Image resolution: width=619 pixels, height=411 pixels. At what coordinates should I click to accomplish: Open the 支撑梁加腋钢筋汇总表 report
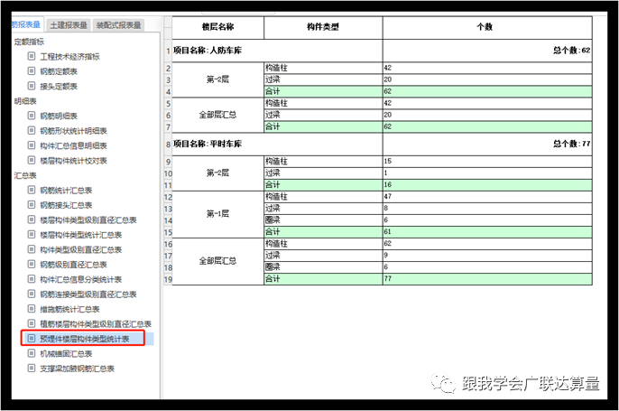click(x=77, y=369)
